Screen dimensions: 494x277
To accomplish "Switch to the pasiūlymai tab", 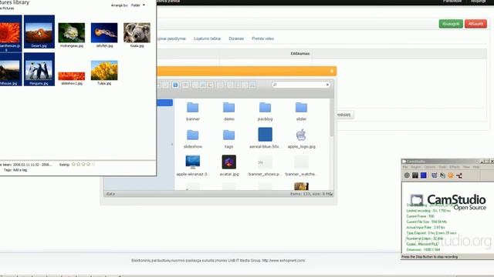I will tap(171, 38).
